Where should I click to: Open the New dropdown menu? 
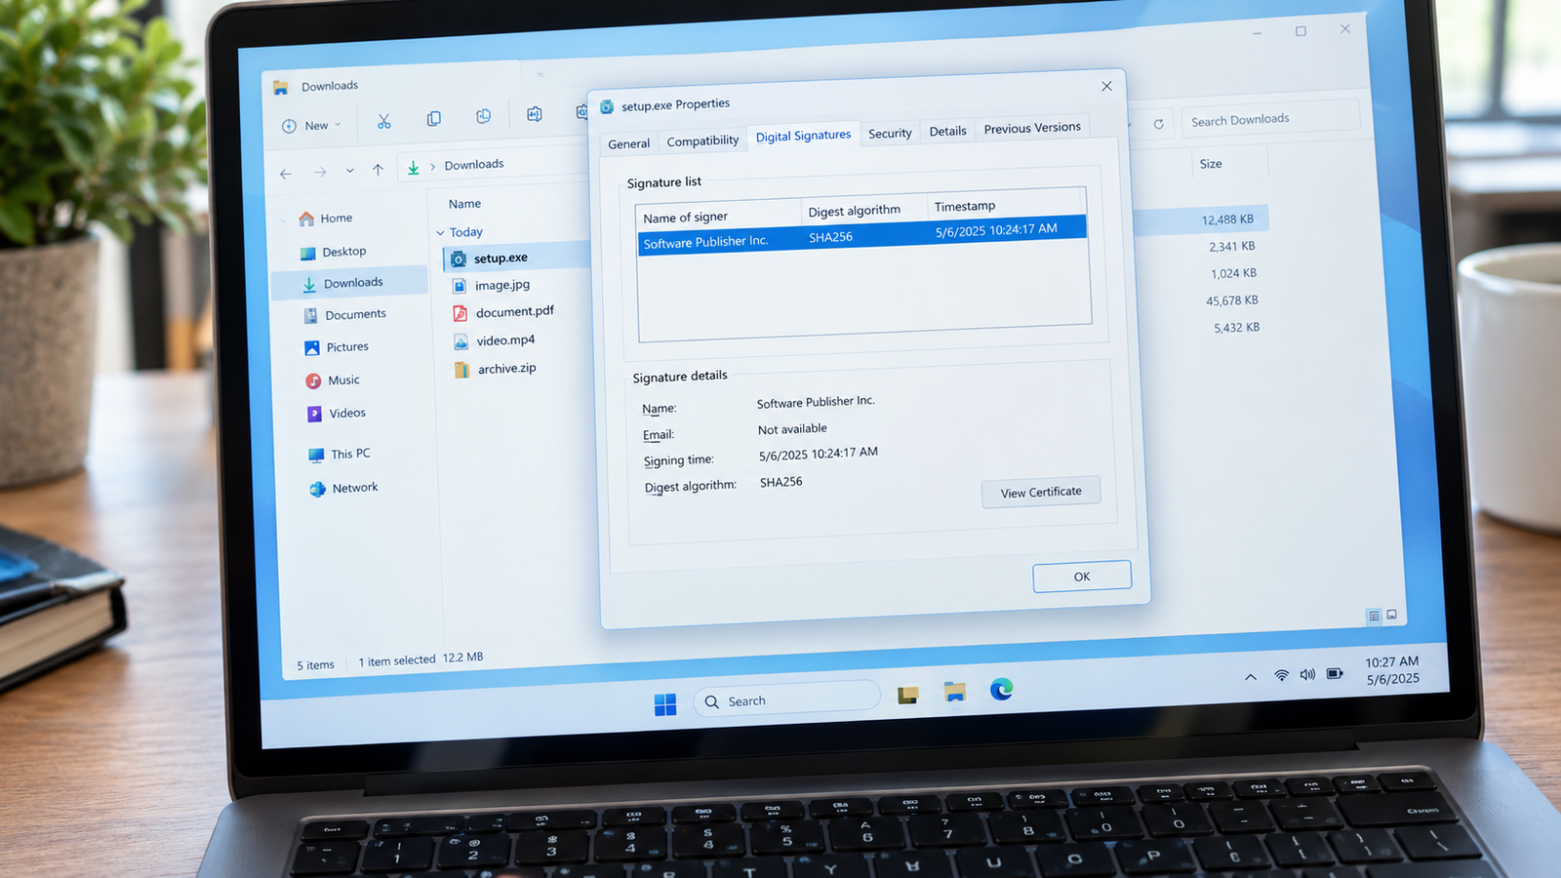click(x=312, y=126)
